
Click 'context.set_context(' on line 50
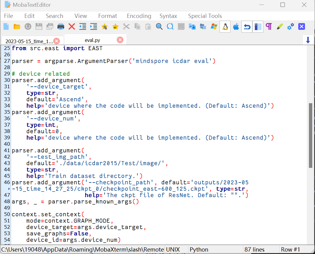[x=48, y=214]
